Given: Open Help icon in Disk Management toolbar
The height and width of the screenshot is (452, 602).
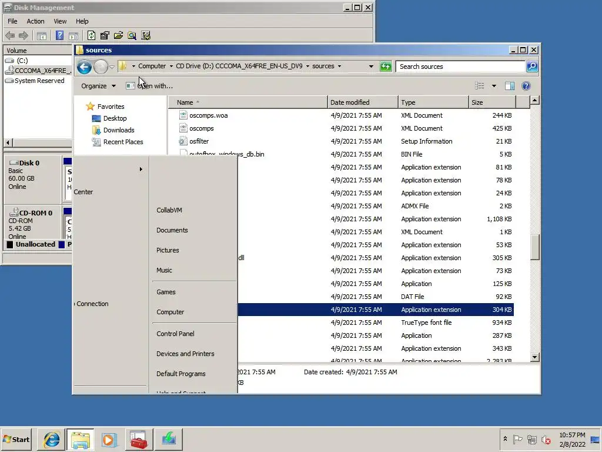Looking at the screenshot, I should tap(59, 36).
